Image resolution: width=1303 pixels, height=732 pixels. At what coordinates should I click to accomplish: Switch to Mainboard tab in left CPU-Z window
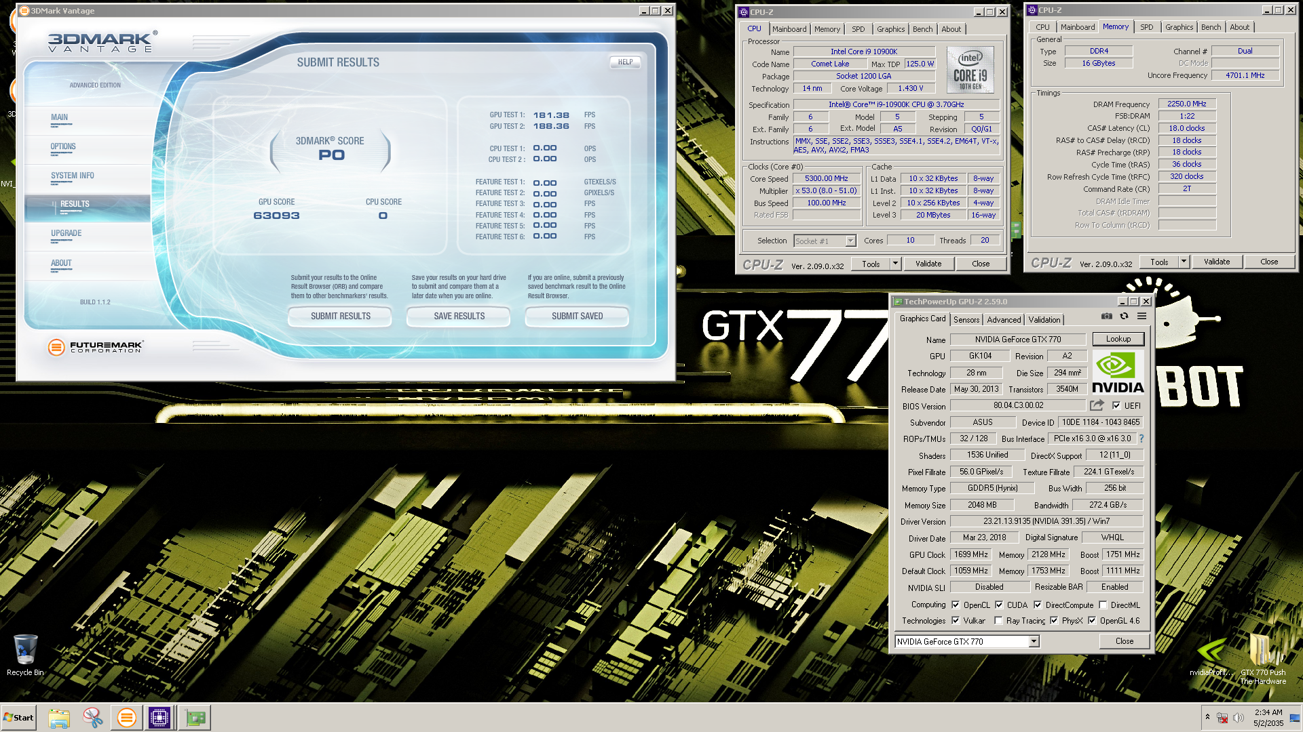[x=789, y=29]
